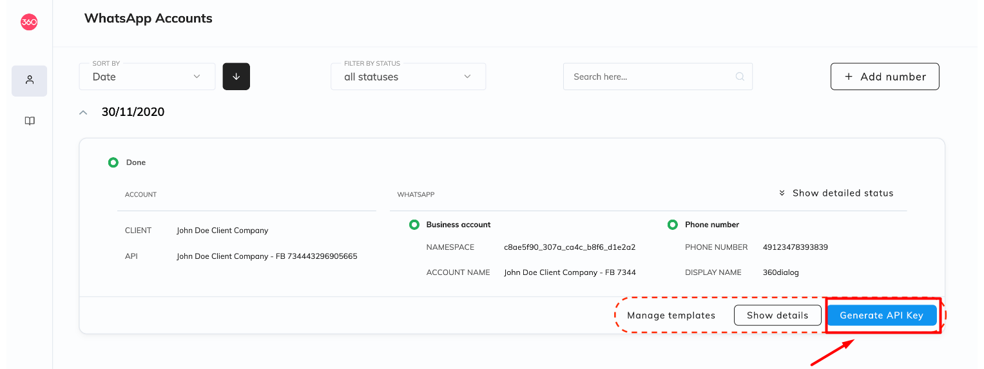Image resolution: width=984 pixels, height=369 pixels.
Task: Click Generate API Key button
Action: click(x=882, y=315)
